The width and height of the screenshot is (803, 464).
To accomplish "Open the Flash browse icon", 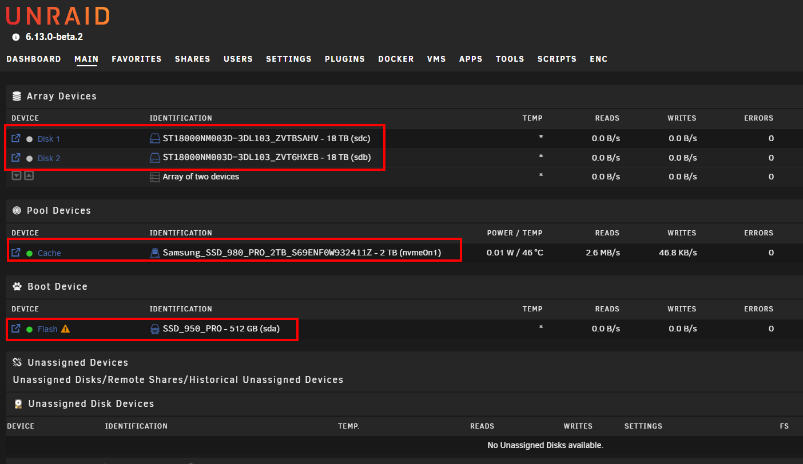I will coord(16,329).
